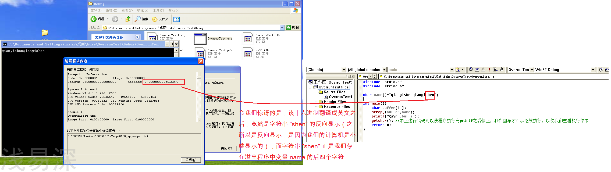The height and width of the screenshot is (172, 611).
Task: Click the second Compile icon at far right
Action: (601, 70)
